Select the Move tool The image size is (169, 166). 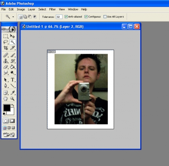[x=12, y=36]
